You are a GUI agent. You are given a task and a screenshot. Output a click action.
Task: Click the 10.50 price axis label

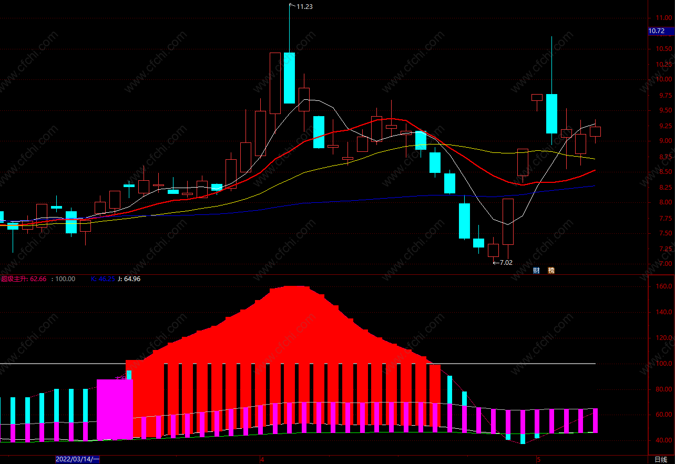[x=664, y=49]
